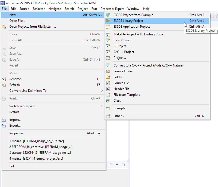
Task: Click the S32DS Library Project icon
Action: 108,21
